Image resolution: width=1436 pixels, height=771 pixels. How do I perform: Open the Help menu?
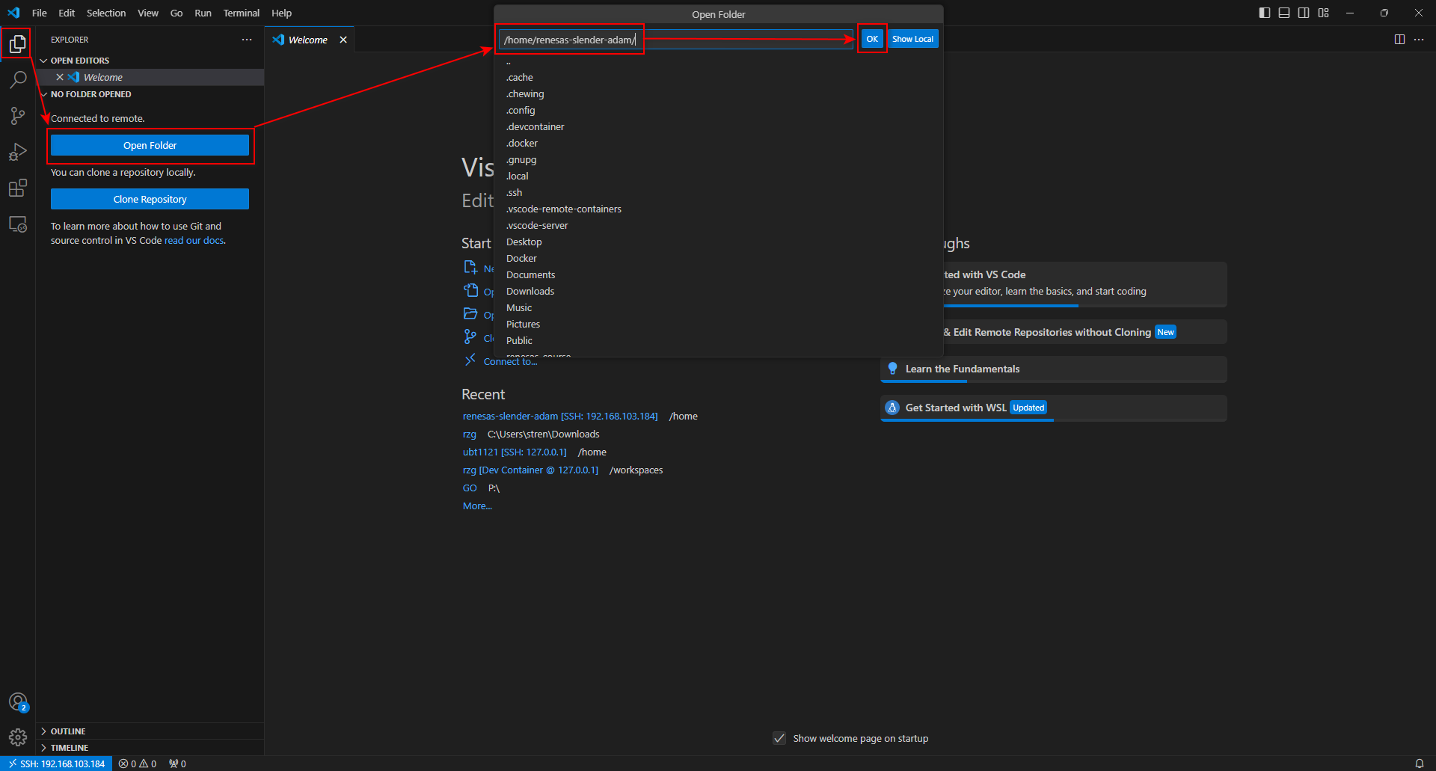point(281,13)
